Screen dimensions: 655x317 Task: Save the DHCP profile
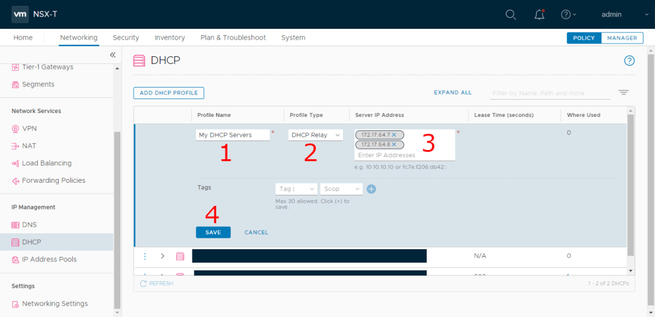coord(213,233)
